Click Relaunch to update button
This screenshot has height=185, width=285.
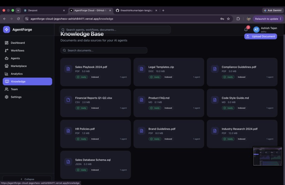(268, 19)
